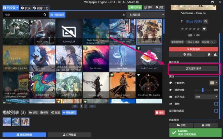The image size is (224, 140).
Task: Dismiss the Success notification banner
Action: pos(195,133)
